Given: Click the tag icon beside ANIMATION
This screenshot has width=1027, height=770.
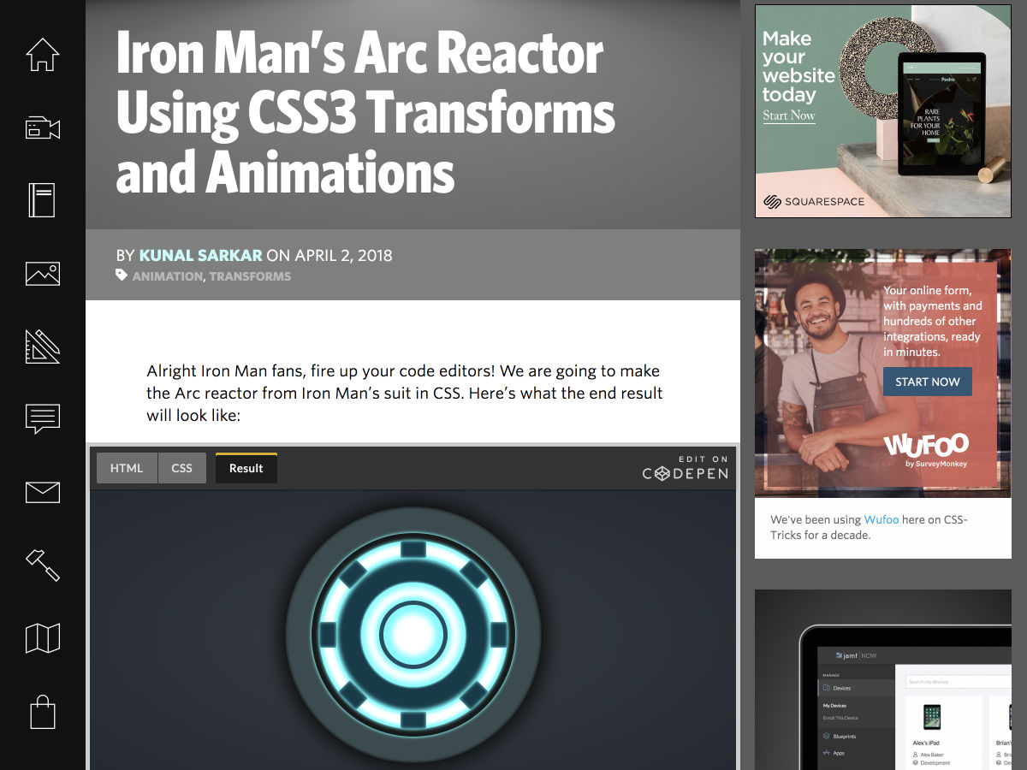Looking at the screenshot, I should coord(122,275).
